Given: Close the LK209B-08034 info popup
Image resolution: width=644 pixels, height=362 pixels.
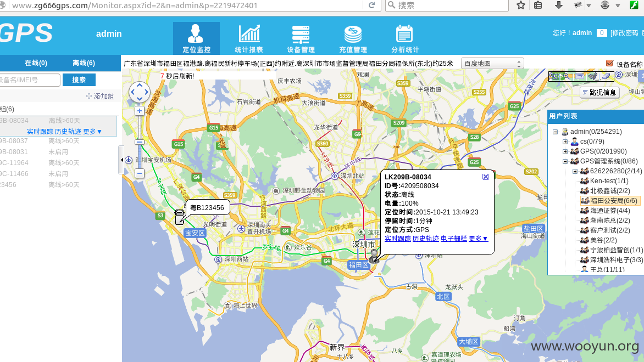Looking at the screenshot, I should click(485, 177).
